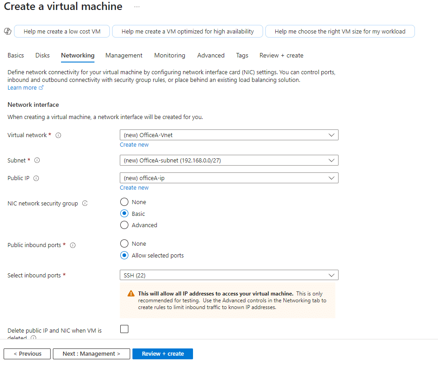Click Help me create a low cost VM

click(x=62, y=31)
